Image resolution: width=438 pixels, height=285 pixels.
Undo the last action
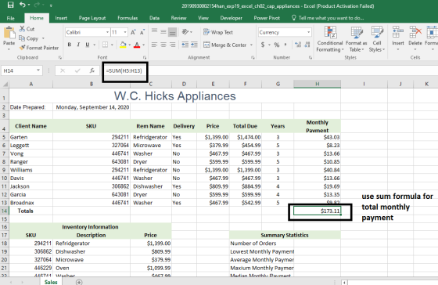coord(23,5)
